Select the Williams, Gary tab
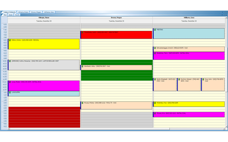The image size is (228, 142). point(49,12)
